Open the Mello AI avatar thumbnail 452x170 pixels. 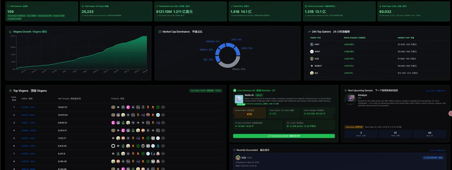pos(238,99)
